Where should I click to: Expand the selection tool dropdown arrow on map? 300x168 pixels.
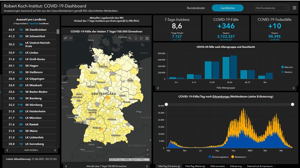[x=71, y=38]
